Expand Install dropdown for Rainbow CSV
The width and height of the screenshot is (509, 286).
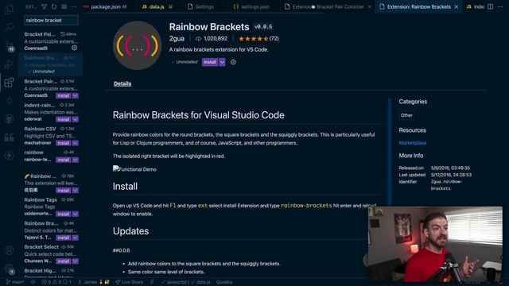(76, 143)
